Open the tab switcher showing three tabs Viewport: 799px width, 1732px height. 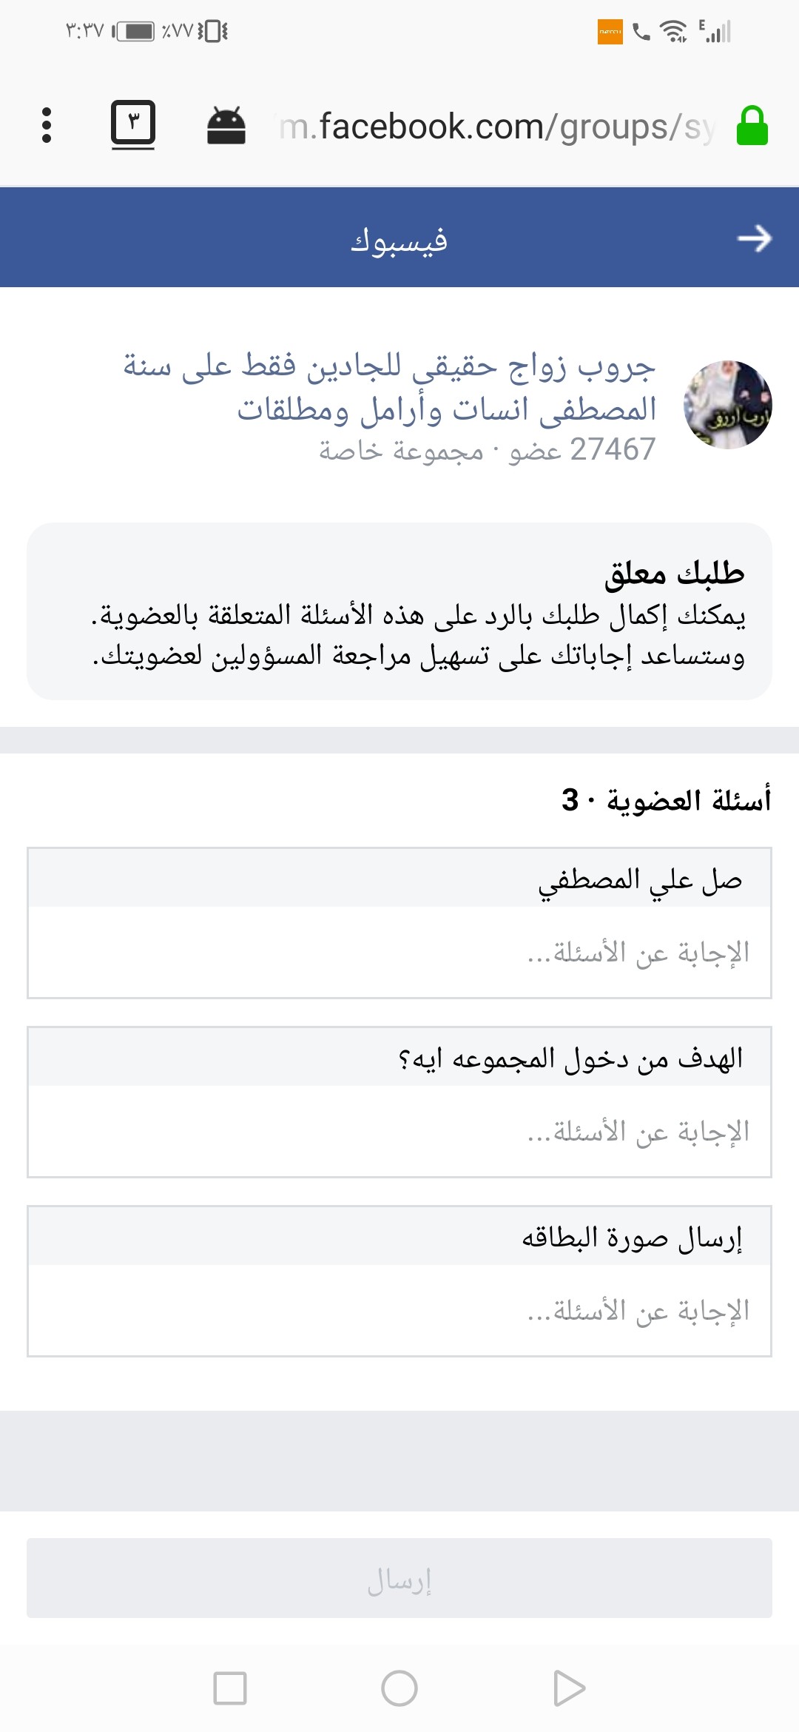coord(133,124)
